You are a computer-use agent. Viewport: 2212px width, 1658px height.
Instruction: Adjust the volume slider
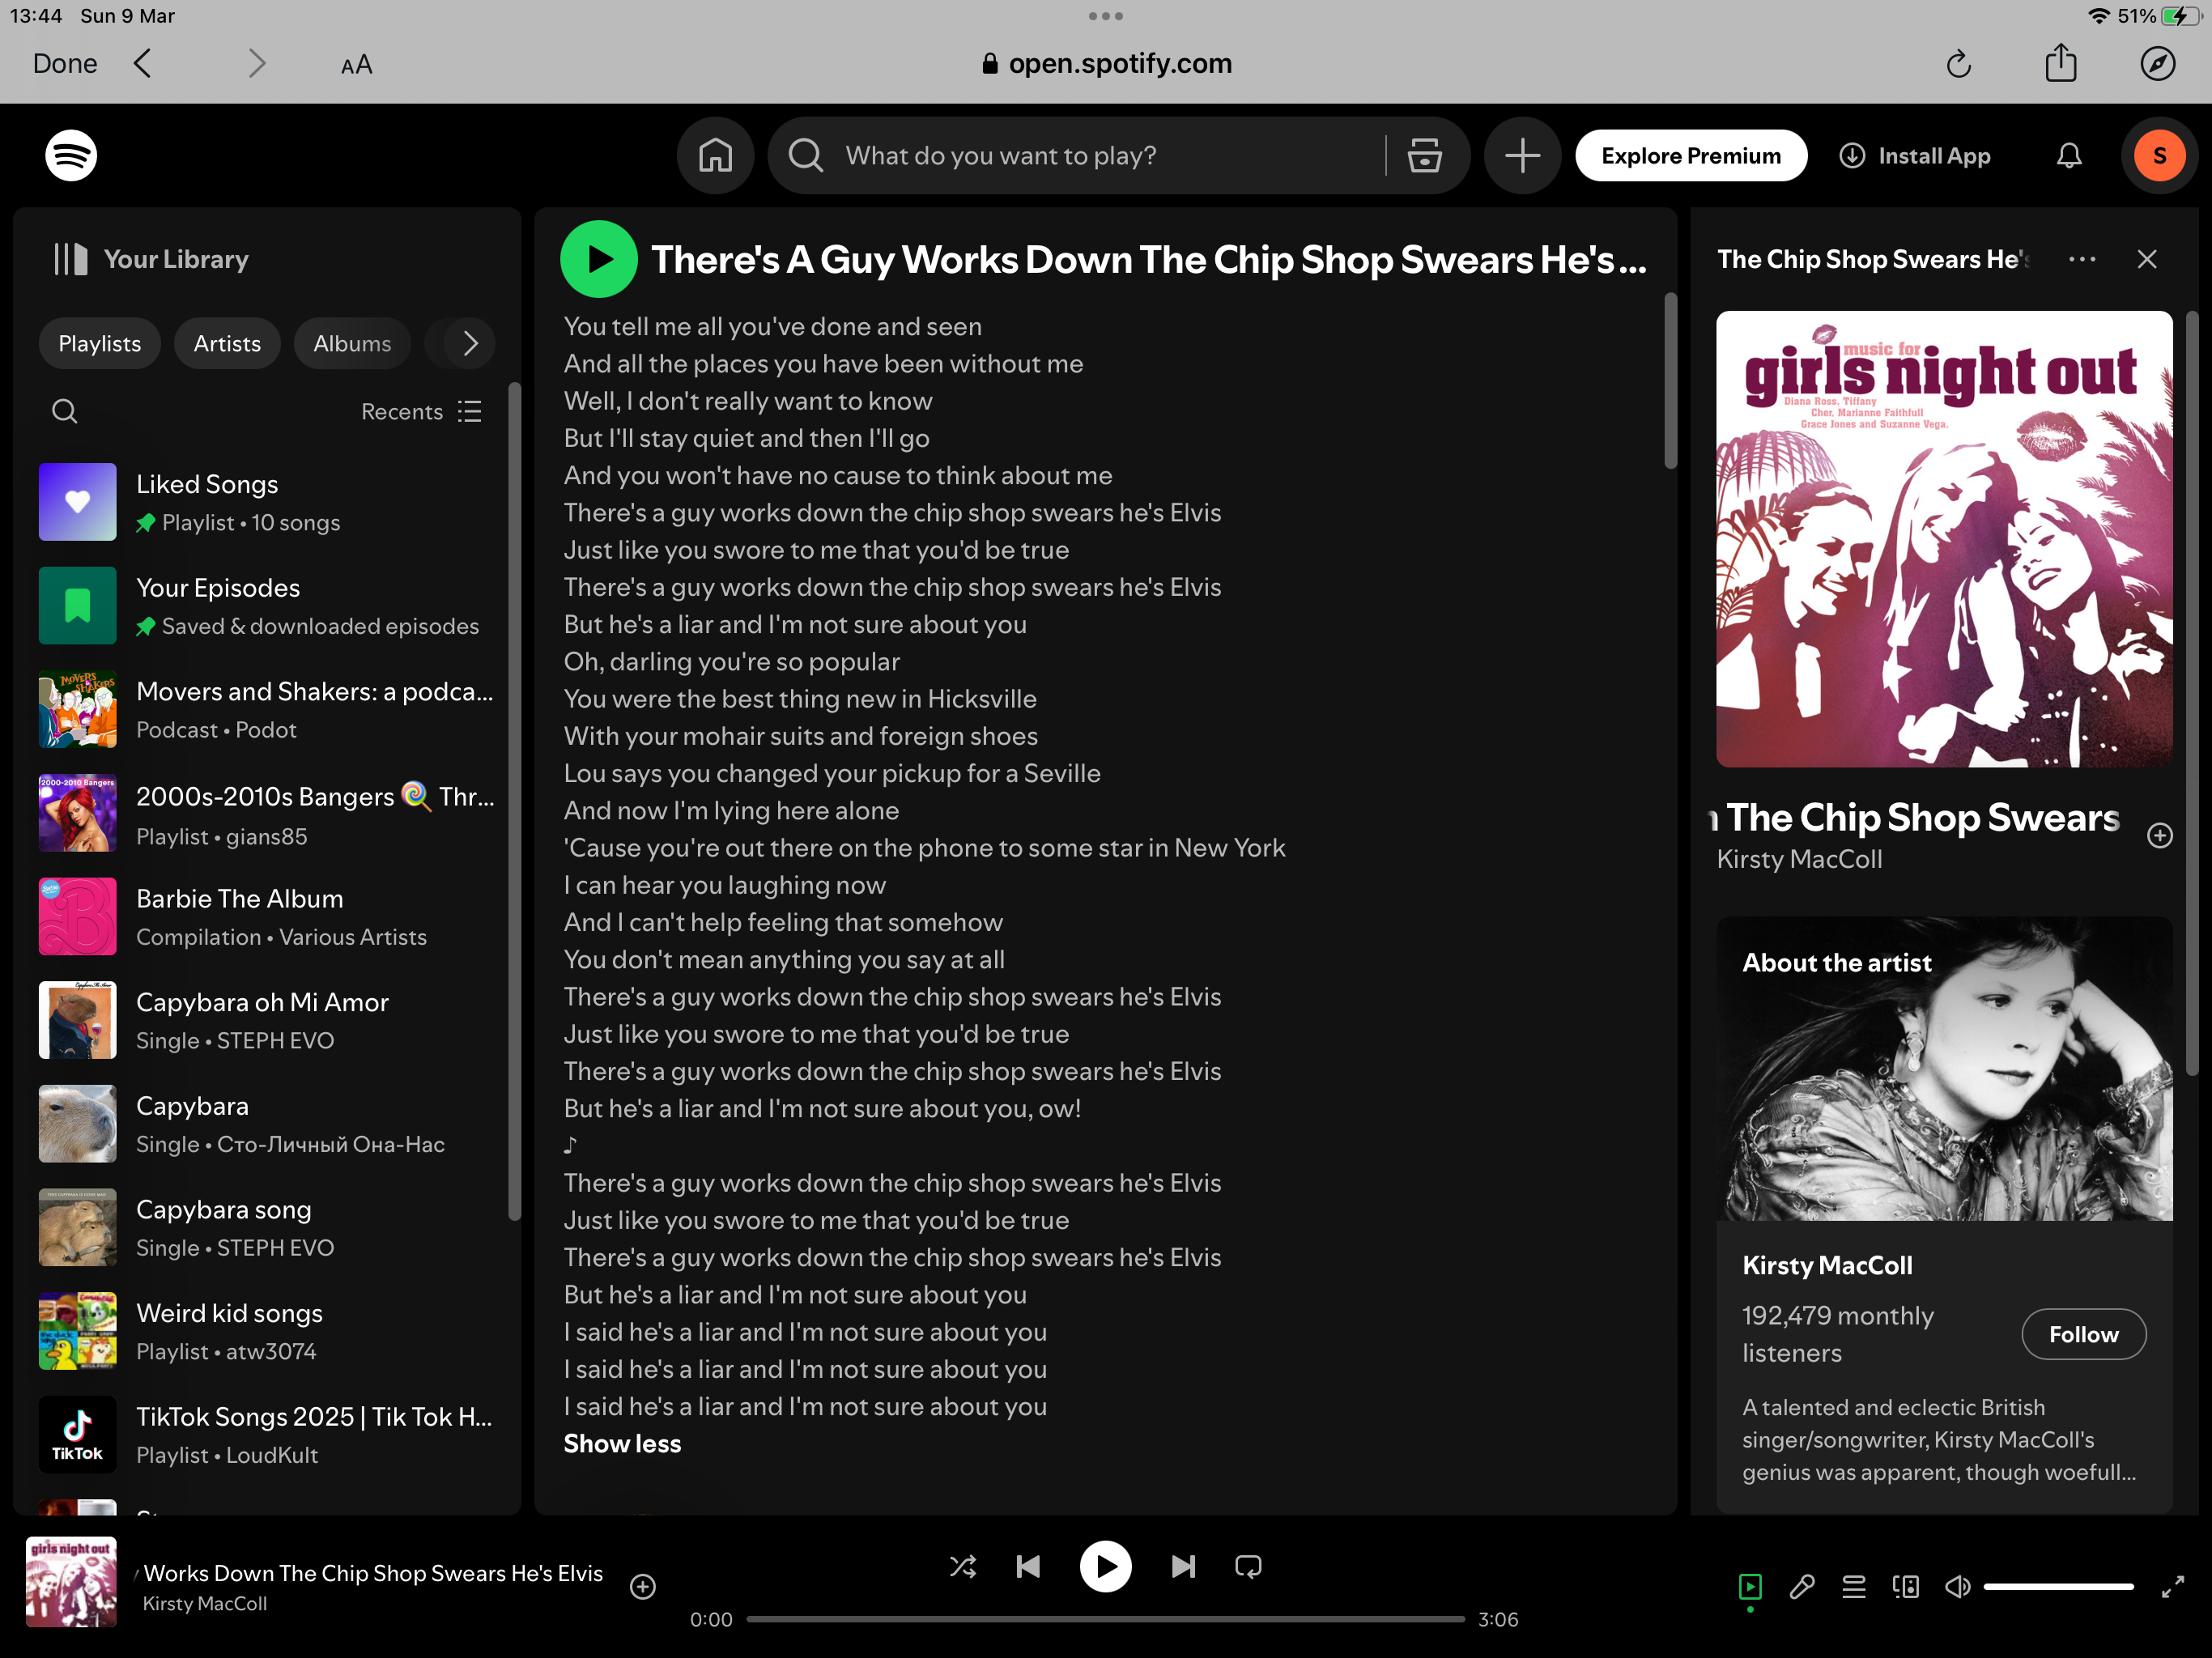[2058, 1587]
